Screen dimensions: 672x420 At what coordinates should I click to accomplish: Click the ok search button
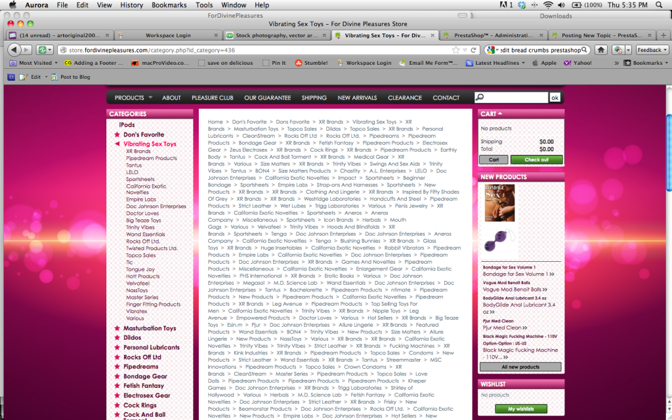tap(555, 96)
